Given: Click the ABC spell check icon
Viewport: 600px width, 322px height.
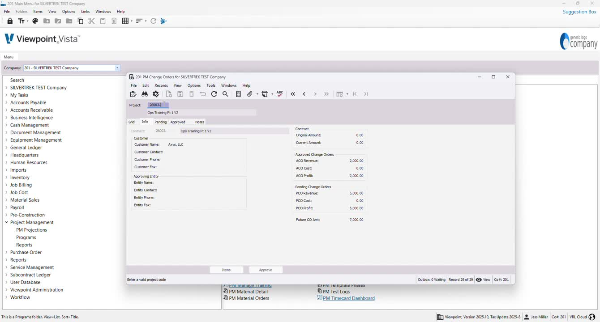Looking at the screenshot, I should (x=280, y=94).
